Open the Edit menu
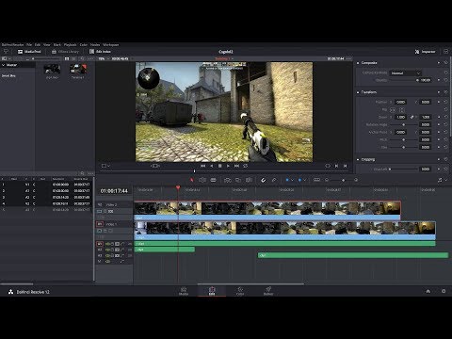 tap(38, 44)
